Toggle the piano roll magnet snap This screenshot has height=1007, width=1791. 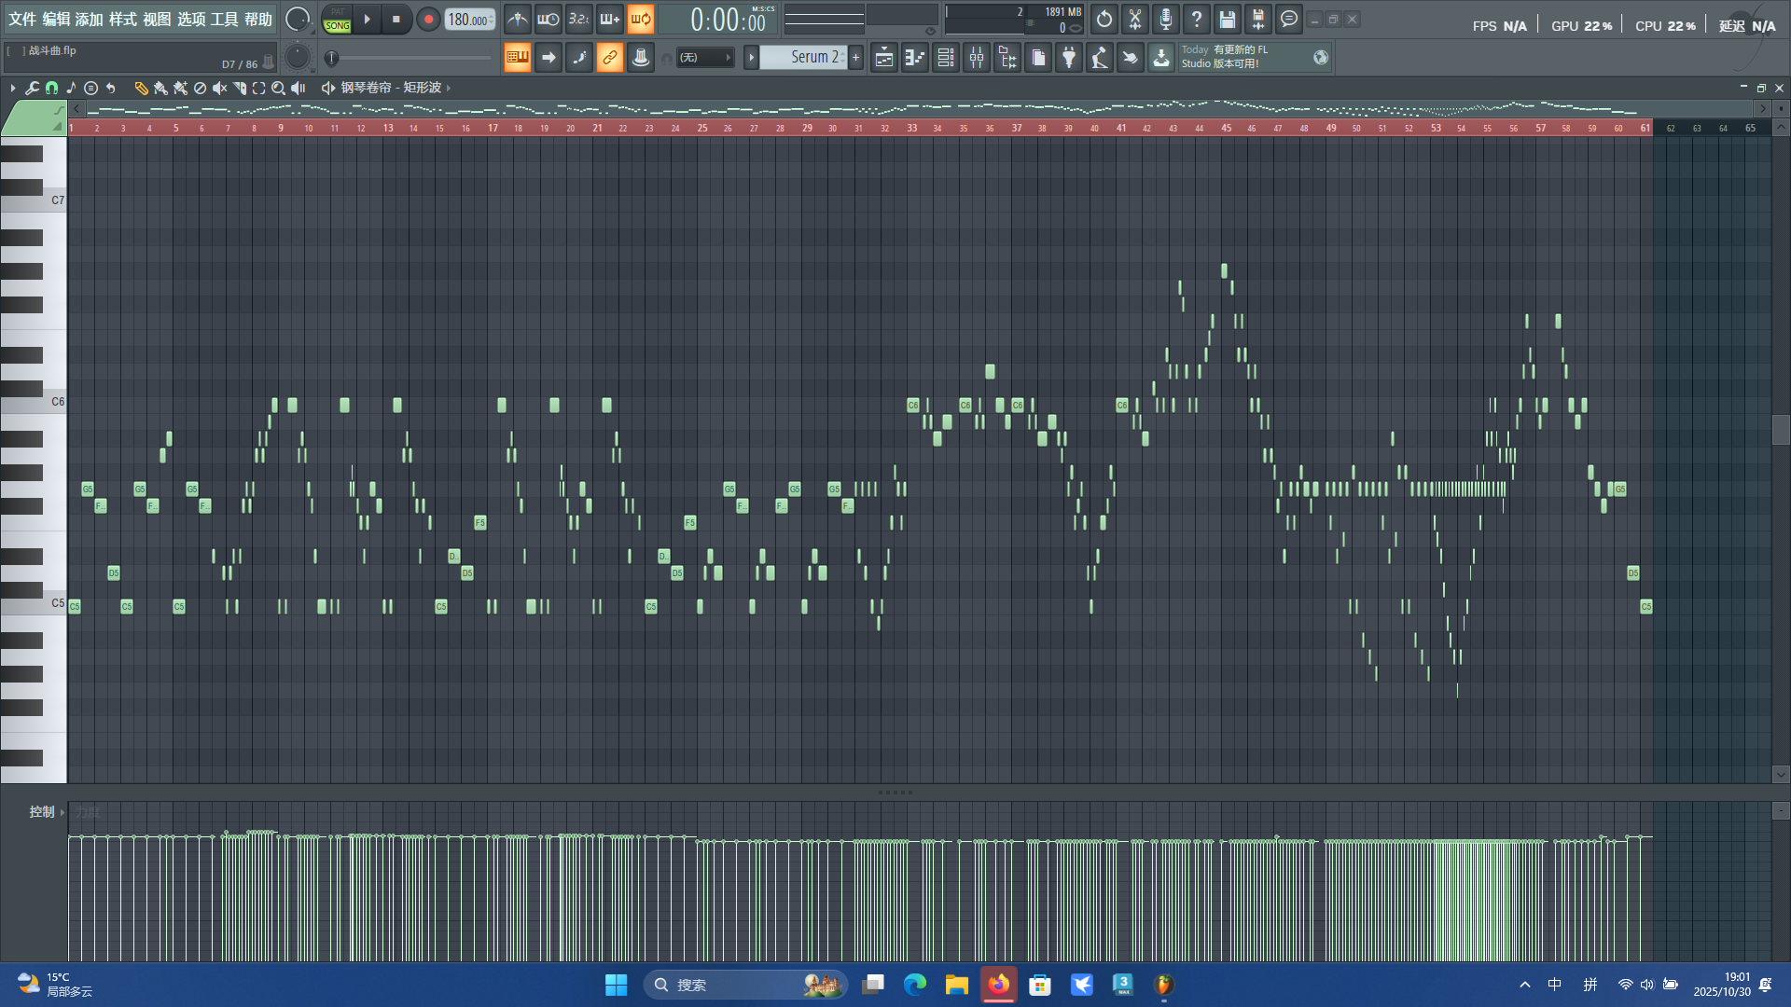(x=51, y=88)
